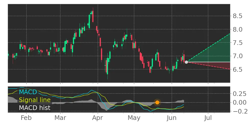Viewport: 248px width, 124px height.
Task: Click the MACD hist legend label
Action: (35, 108)
